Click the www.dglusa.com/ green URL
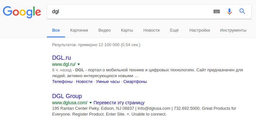 (70, 103)
